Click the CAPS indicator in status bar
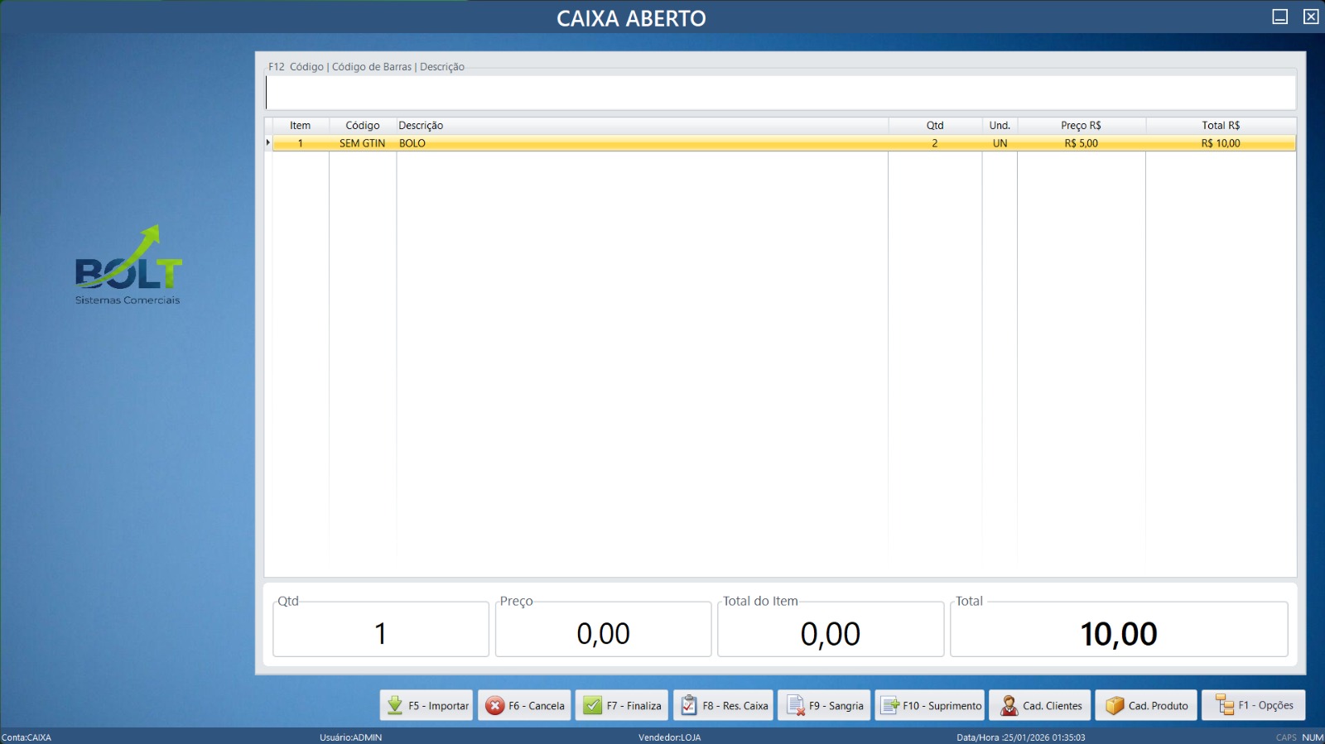 click(1286, 737)
